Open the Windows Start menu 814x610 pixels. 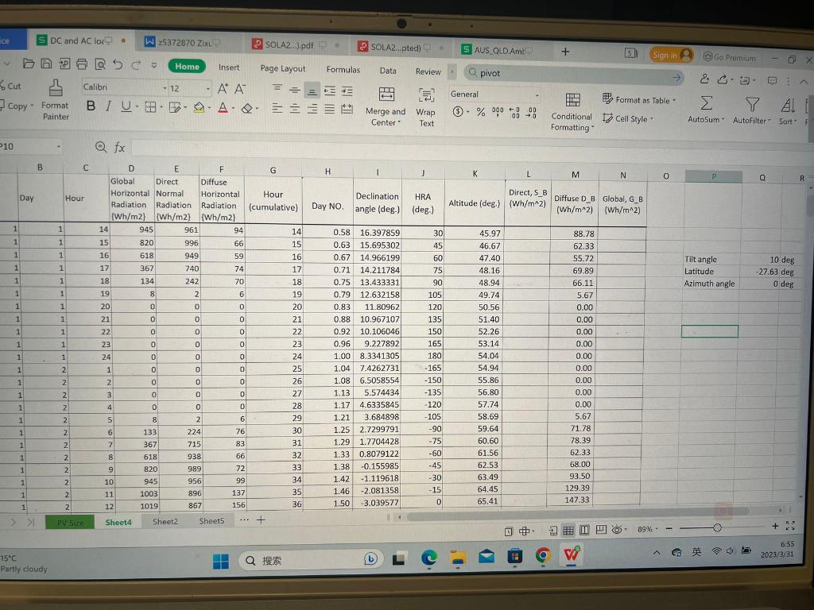[x=221, y=562]
